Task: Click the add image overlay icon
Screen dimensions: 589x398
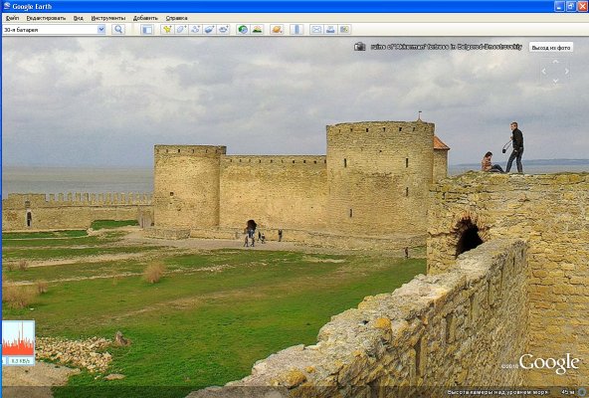Action: click(x=209, y=29)
